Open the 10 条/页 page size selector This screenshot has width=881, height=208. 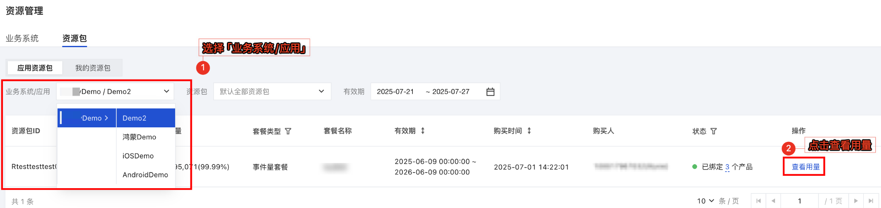705,201
